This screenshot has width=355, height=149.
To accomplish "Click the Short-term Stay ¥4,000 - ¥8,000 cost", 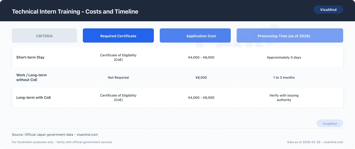I will pos(201,57).
